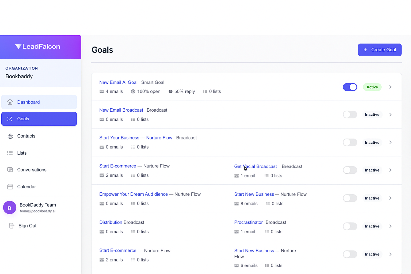The image size is (411, 274).
Task: Go to the Contacts menu item
Action: [x=26, y=136]
